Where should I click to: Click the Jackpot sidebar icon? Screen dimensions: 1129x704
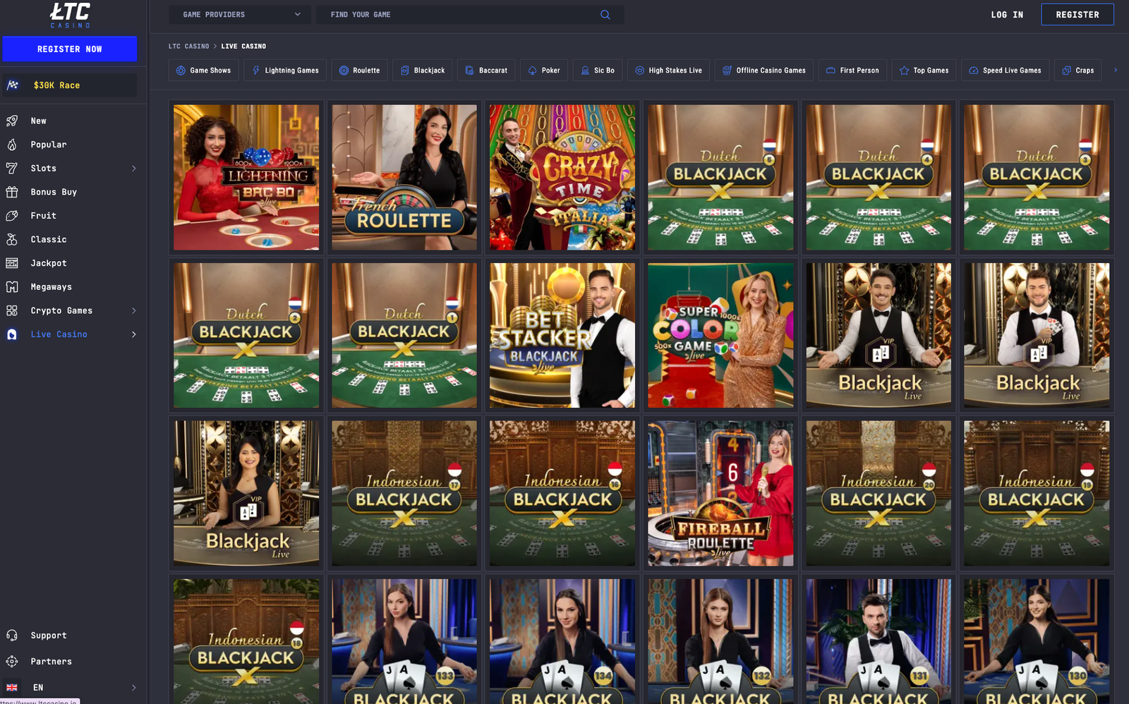pyautogui.click(x=12, y=263)
